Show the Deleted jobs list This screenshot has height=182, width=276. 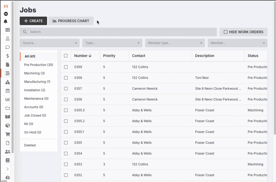point(39,145)
